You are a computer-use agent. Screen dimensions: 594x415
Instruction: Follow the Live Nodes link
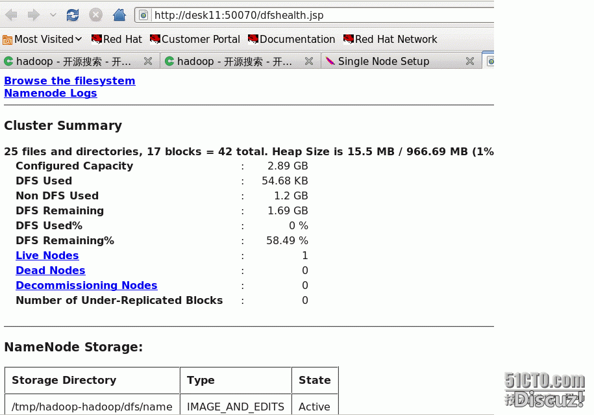pyautogui.click(x=47, y=255)
